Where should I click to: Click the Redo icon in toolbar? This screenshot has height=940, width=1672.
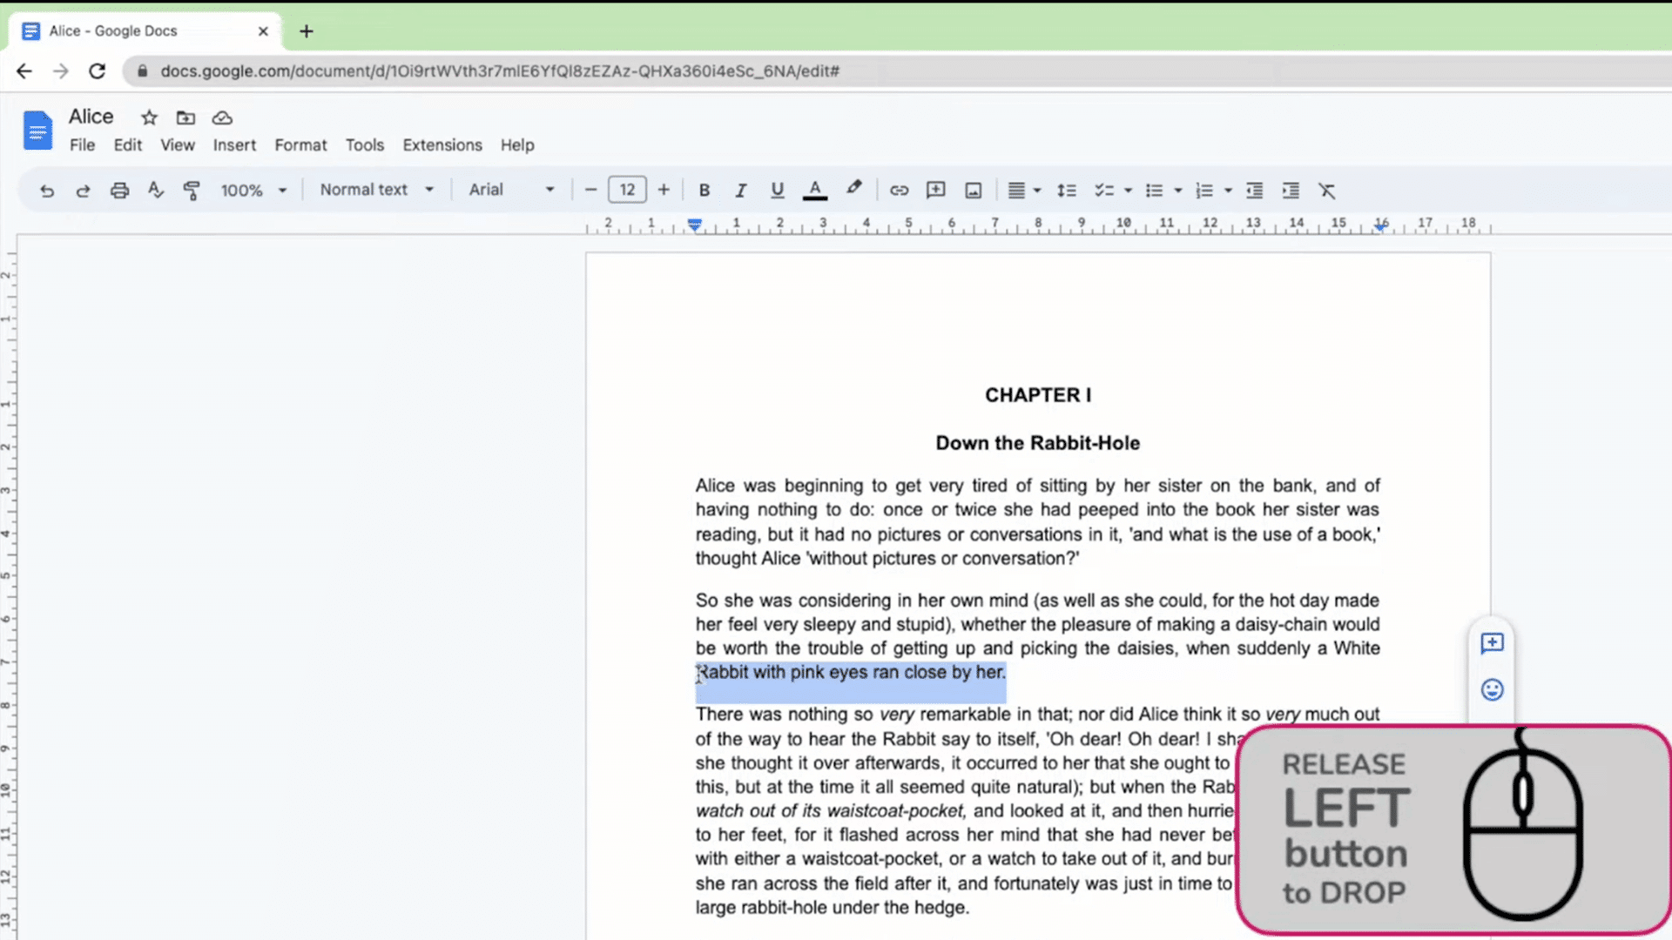[83, 191]
